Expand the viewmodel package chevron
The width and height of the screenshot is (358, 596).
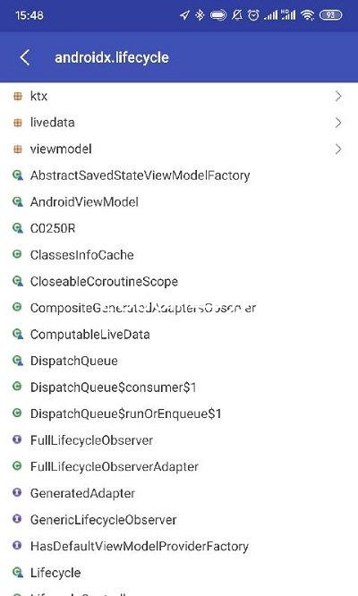pos(338,149)
